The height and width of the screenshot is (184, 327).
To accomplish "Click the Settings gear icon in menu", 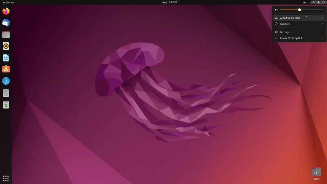I will point(276,32).
